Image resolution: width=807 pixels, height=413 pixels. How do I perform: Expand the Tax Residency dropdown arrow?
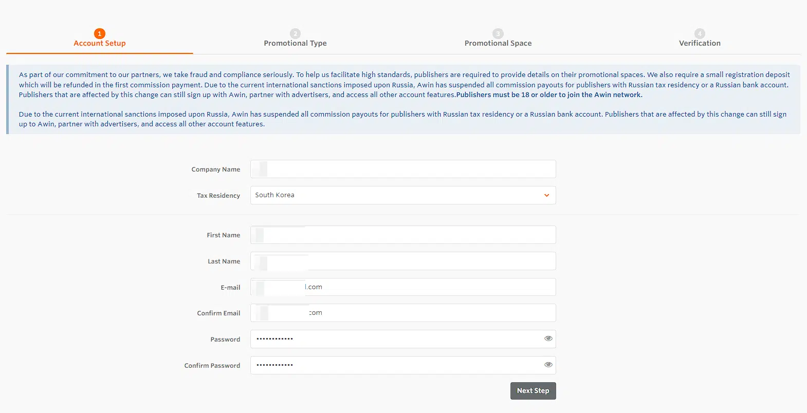546,195
